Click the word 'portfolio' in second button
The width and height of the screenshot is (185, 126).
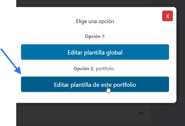tap(124, 85)
